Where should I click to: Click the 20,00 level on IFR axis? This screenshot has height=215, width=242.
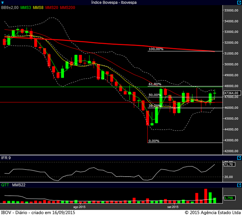click(229, 177)
